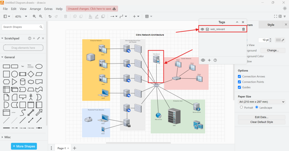Open the View menu
The width and height of the screenshot is (289, 151).
[x=23, y=9]
